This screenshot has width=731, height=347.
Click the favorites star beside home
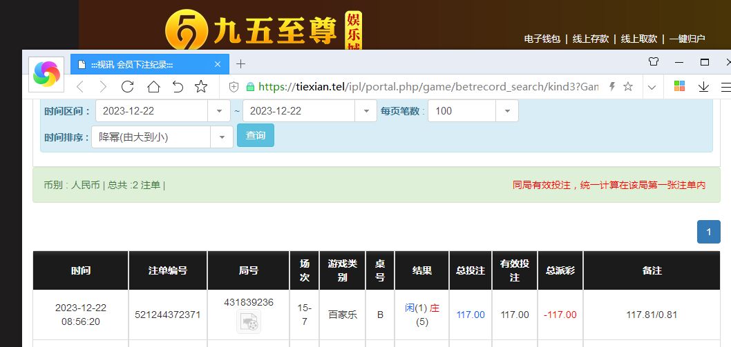[x=201, y=86]
